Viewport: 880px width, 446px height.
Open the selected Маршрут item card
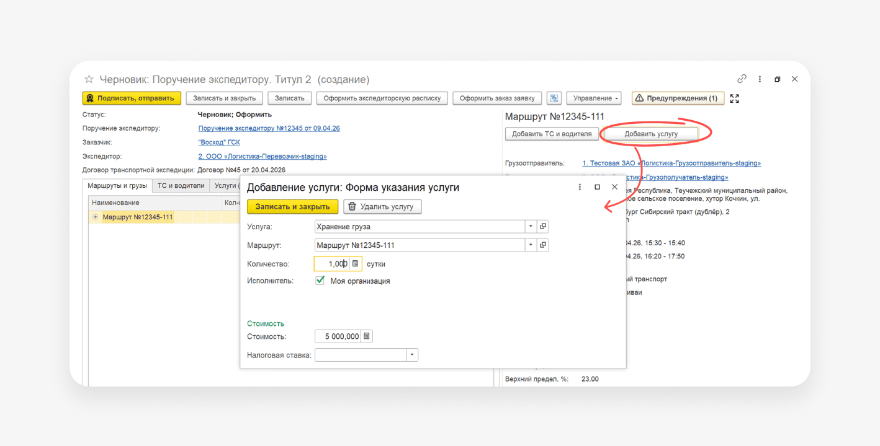point(543,245)
